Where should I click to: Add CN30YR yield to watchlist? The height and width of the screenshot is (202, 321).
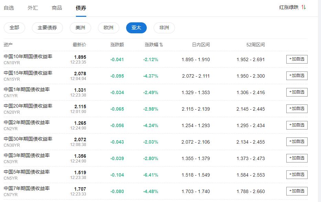pos(297,142)
